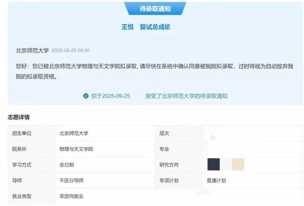Click the green checkmark acceptance icon

(x=86, y=96)
